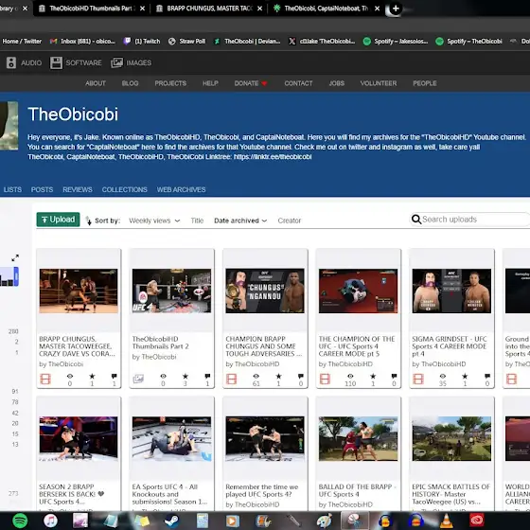
Task: Open the Images section icon
Action: (x=117, y=62)
